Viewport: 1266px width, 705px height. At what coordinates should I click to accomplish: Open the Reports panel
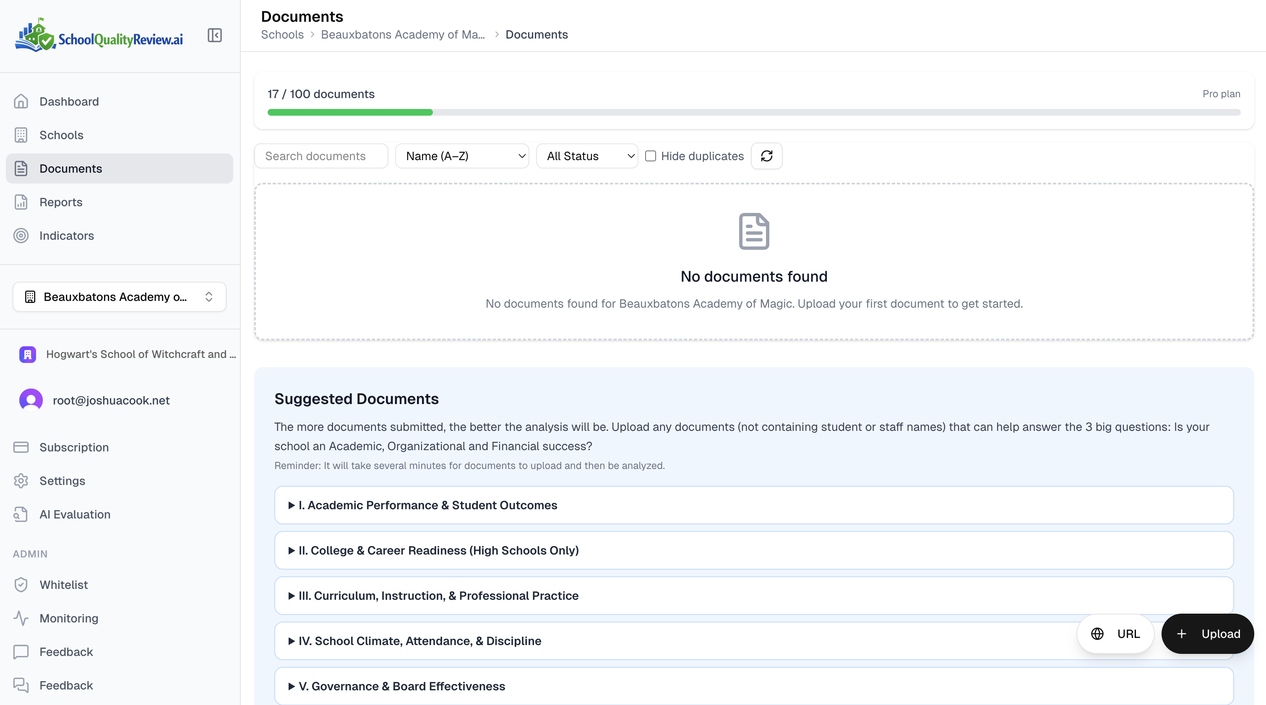(x=60, y=202)
